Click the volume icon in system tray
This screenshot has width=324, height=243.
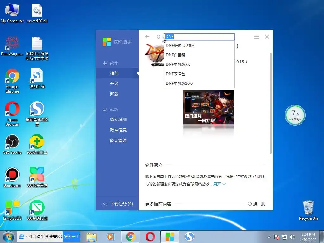292,237
